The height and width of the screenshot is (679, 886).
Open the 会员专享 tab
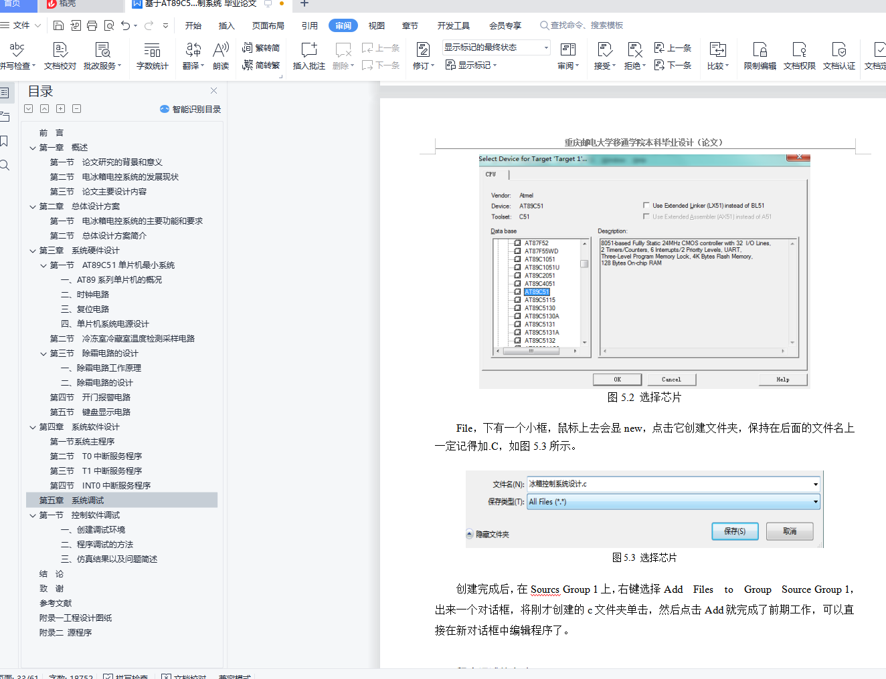[505, 25]
